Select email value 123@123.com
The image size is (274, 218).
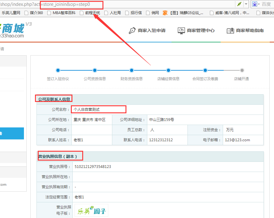pyautogui.click(x=237, y=140)
